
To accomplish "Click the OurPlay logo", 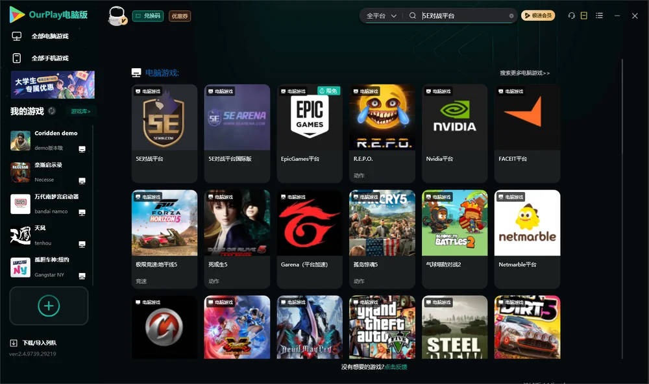I will 49,15.
